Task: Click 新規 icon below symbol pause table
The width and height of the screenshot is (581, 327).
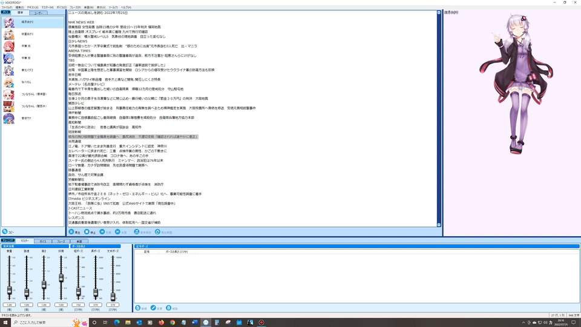Action: tap(138, 308)
